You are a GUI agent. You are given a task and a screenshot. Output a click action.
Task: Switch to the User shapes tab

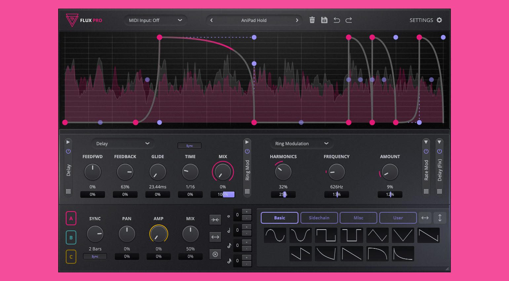(x=398, y=218)
